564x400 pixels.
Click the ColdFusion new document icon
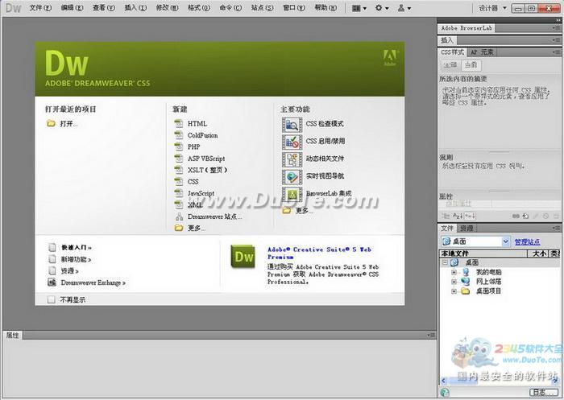pos(179,135)
